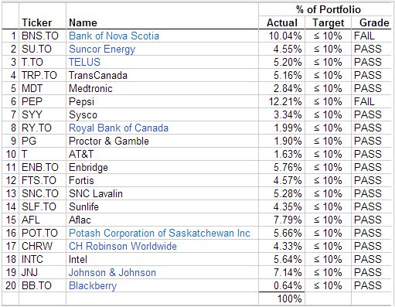The height and width of the screenshot is (307, 395).
Task: Select the FAIL grade for BNS.TO
Action: pos(371,36)
